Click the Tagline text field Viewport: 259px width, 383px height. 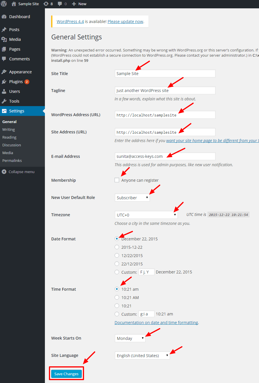coord(165,91)
